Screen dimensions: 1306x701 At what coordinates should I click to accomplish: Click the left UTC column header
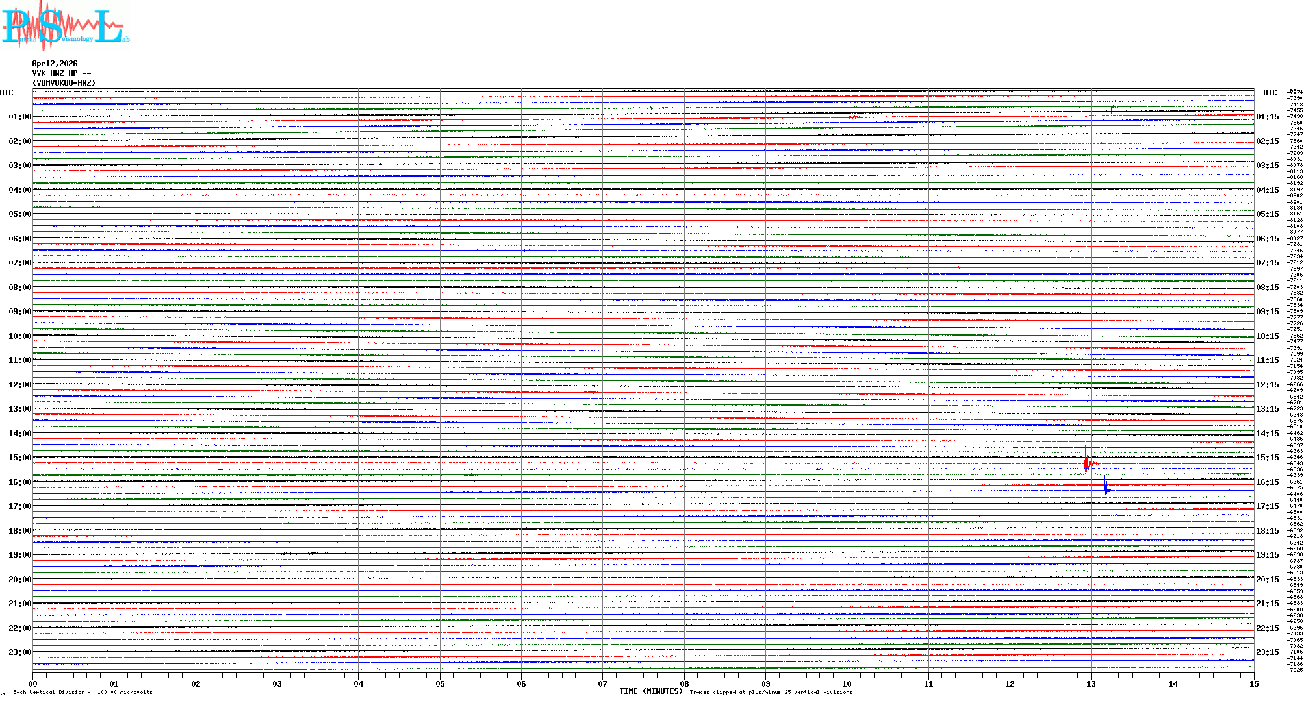pos(6,93)
